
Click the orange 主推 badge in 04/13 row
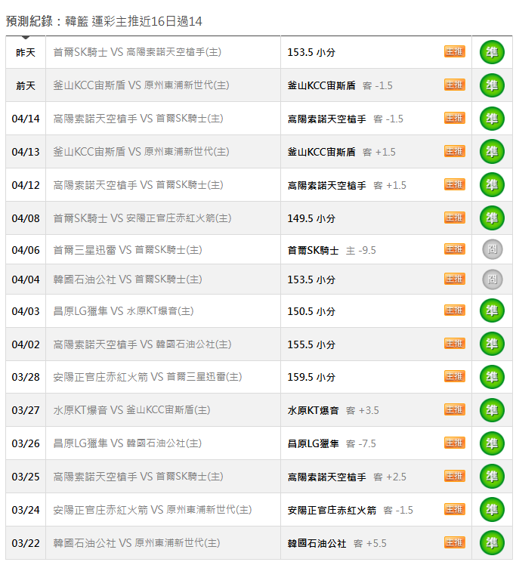tap(454, 151)
